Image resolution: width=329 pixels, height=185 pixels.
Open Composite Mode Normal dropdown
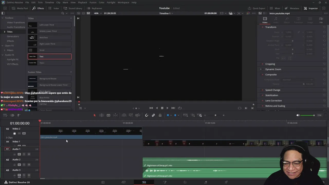click(x=297, y=80)
